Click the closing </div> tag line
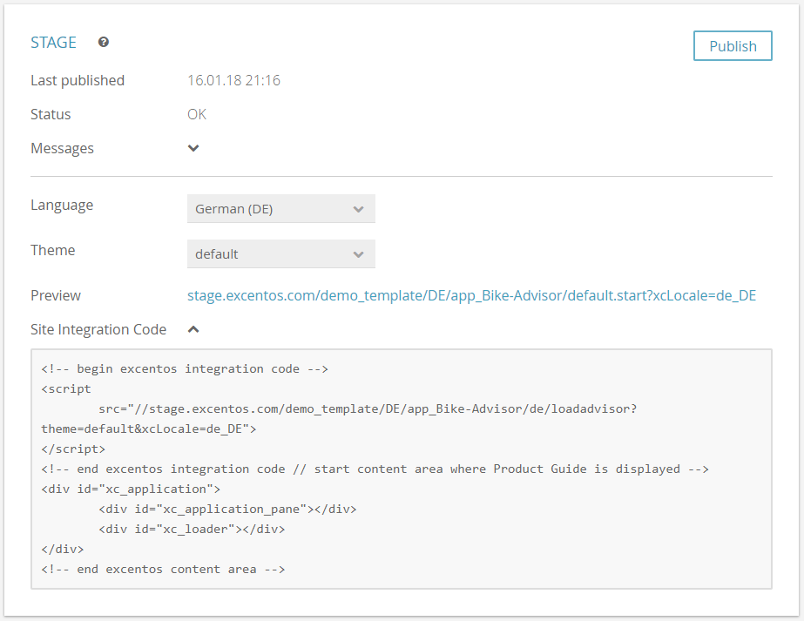The image size is (804, 621). [63, 550]
